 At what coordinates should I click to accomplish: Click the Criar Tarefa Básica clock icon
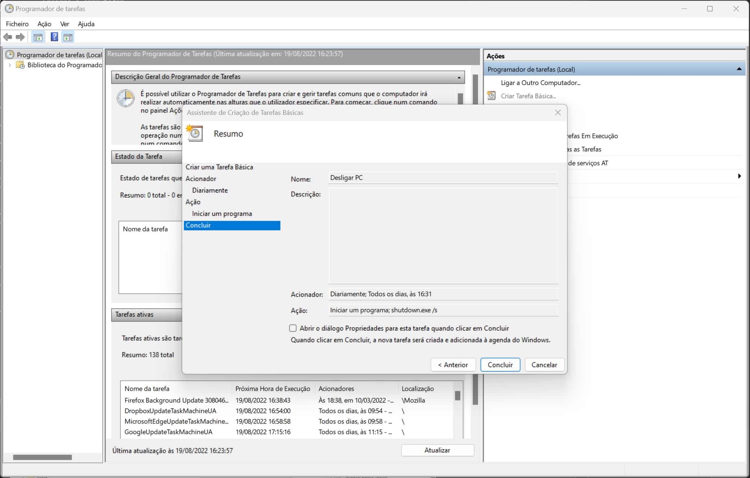[x=491, y=96]
